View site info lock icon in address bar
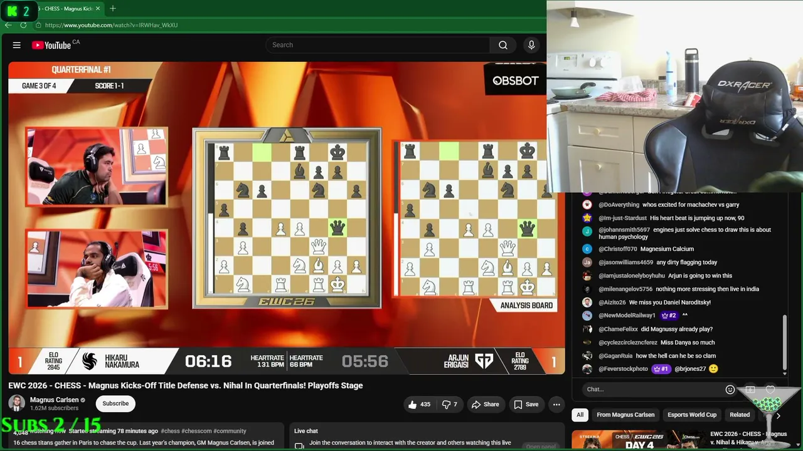Image resolution: width=803 pixels, height=451 pixels. (x=38, y=25)
